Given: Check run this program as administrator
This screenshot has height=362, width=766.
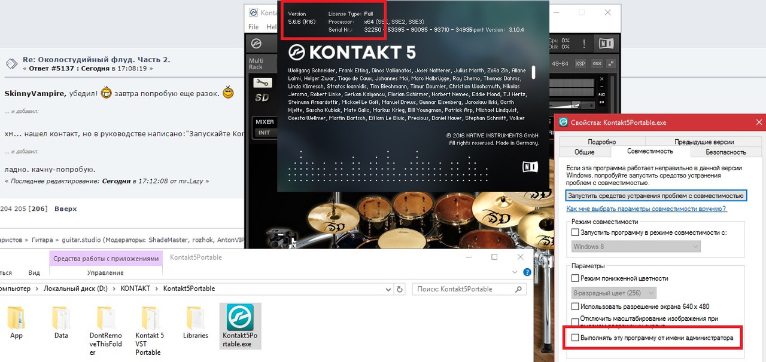Looking at the screenshot, I should [x=575, y=338].
